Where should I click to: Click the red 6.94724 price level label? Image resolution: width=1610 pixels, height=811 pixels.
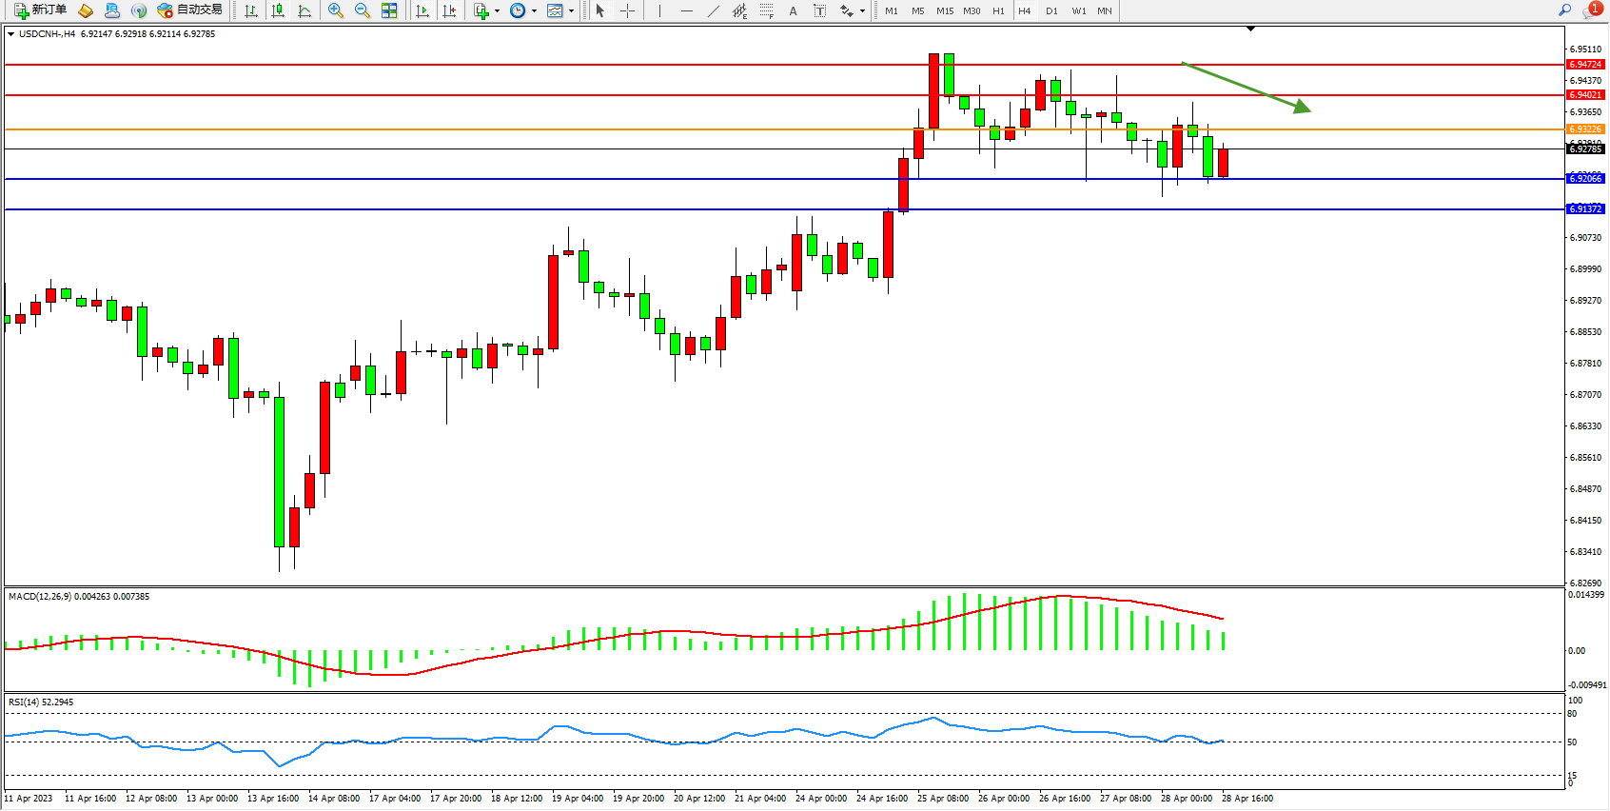pos(1584,65)
